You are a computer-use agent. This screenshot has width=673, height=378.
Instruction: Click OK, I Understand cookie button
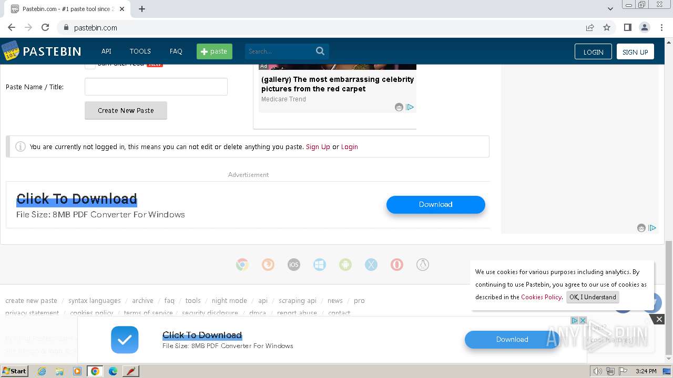pos(593,297)
